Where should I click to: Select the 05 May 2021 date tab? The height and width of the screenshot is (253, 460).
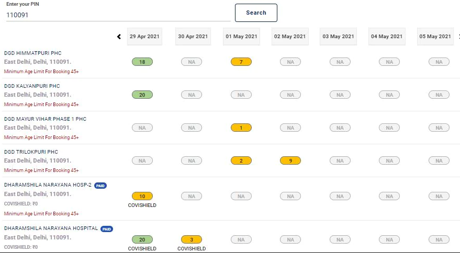pos(435,37)
